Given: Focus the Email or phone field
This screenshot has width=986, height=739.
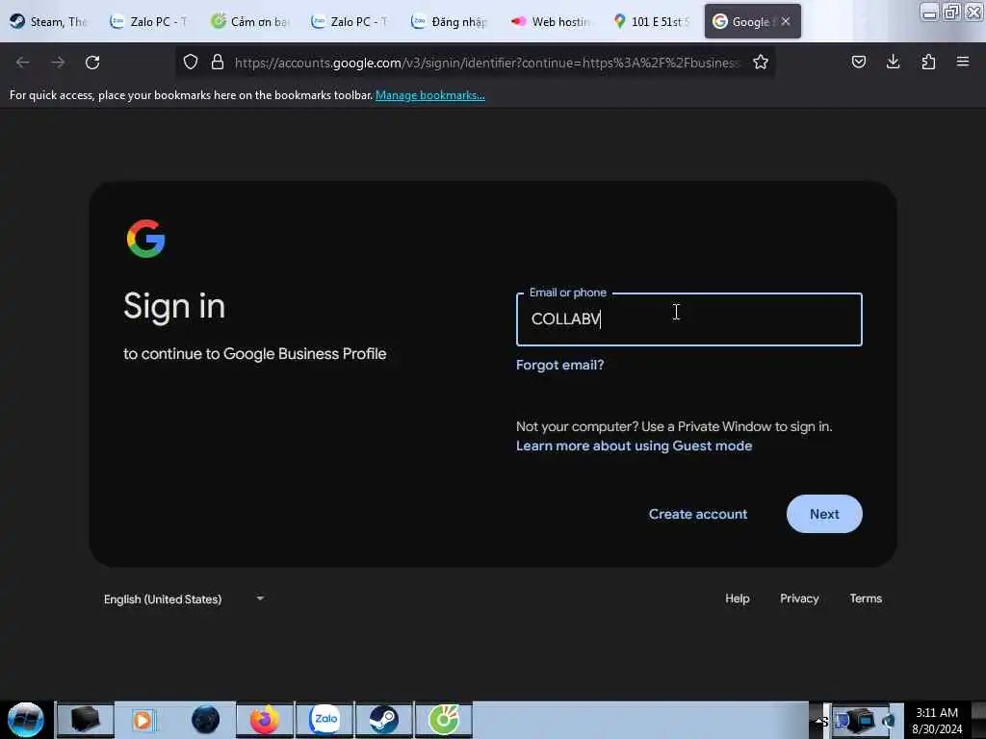Looking at the screenshot, I should coord(689,319).
